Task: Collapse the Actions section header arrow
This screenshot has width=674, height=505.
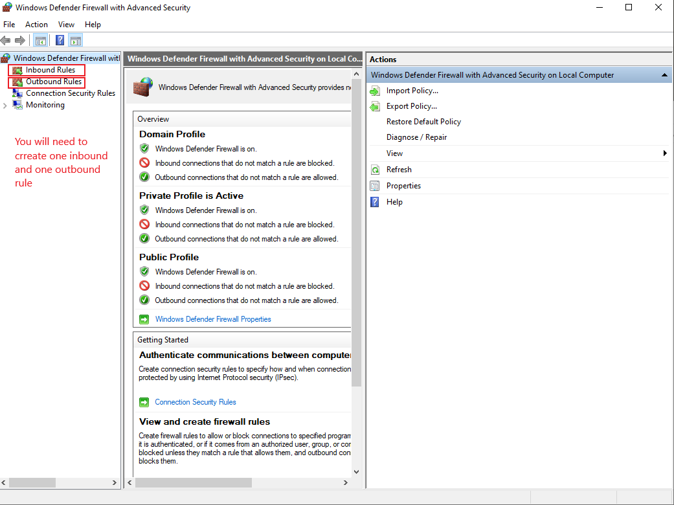Action: (664, 75)
